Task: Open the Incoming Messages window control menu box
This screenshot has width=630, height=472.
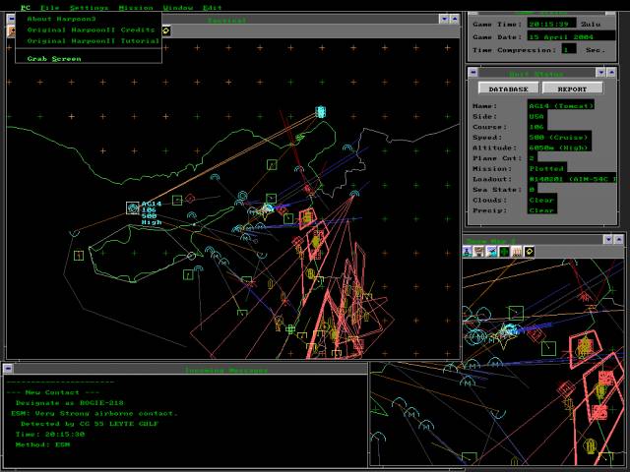Action: [x=8, y=368]
